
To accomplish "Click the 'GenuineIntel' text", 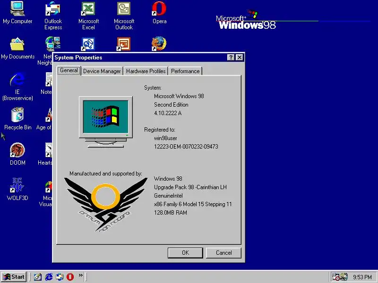I will 168,196.
